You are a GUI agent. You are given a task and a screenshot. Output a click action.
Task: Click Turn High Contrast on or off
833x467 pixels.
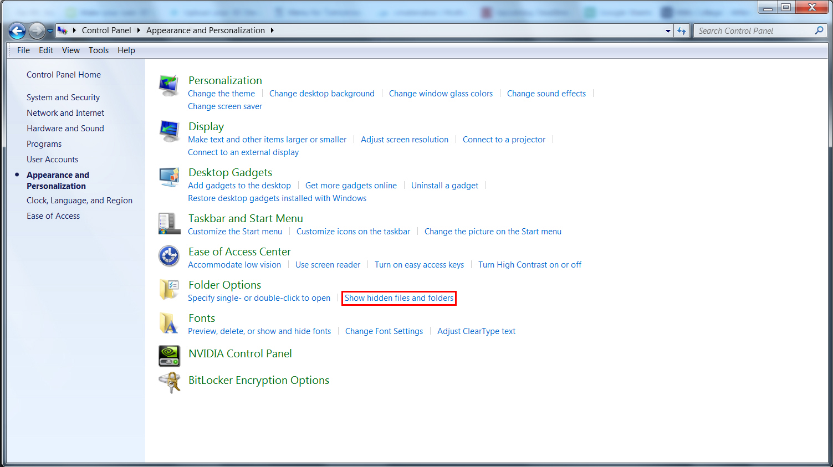pyautogui.click(x=530, y=265)
